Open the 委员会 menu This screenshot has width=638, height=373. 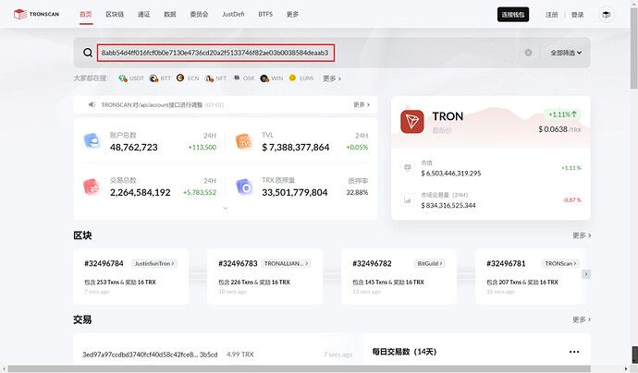click(x=199, y=14)
